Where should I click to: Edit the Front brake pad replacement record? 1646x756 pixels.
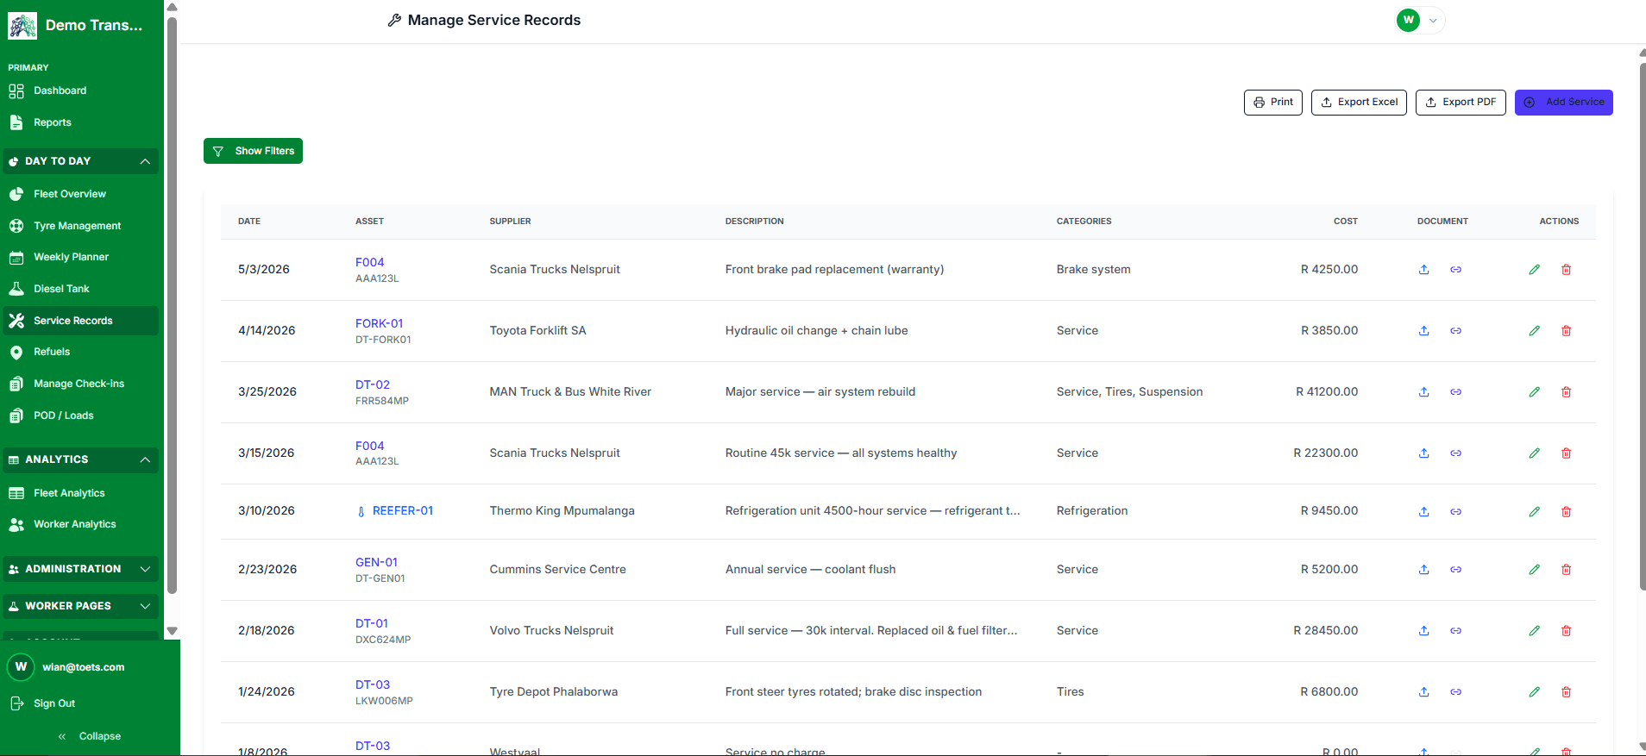point(1535,270)
